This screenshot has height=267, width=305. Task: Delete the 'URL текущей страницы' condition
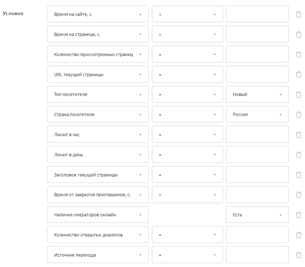298,74
